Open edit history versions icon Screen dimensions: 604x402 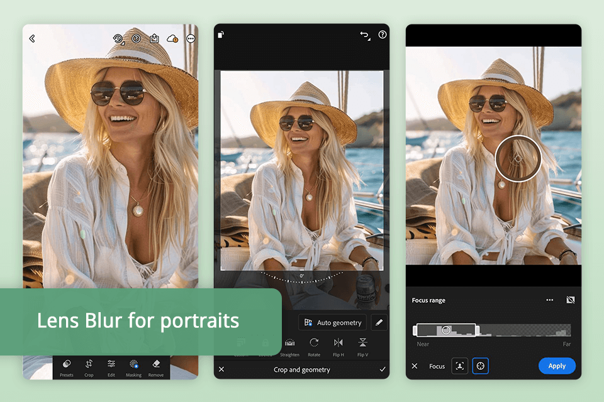[x=118, y=38]
